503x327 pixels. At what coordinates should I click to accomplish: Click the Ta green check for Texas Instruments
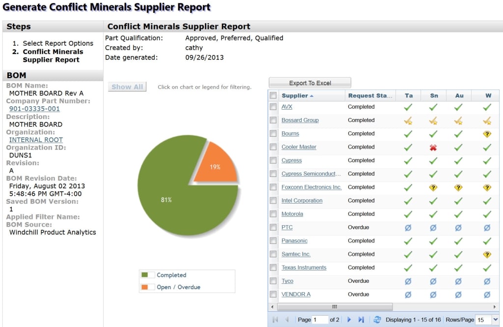click(408, 268)
